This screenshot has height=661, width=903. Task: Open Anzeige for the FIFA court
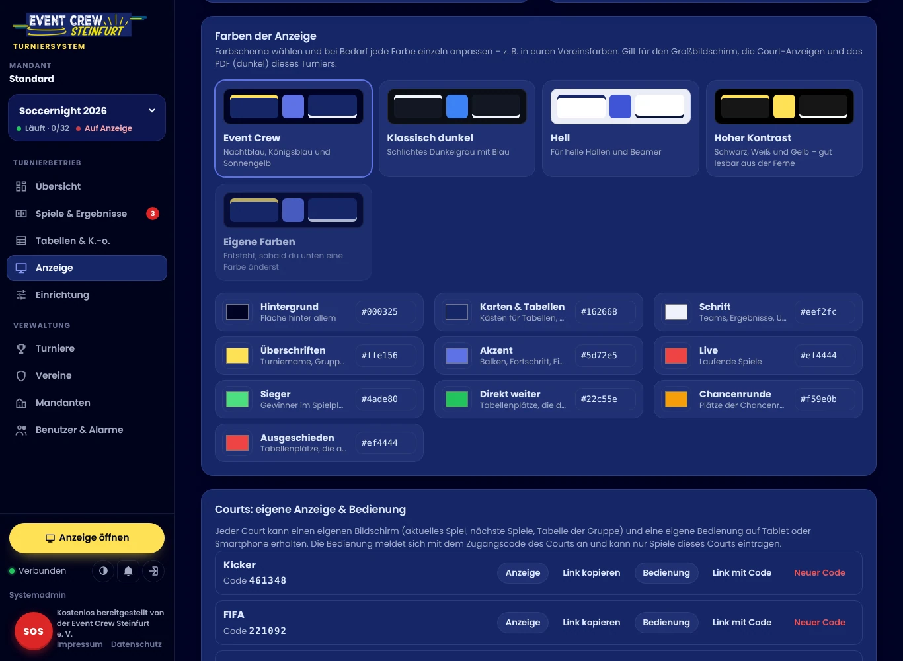523,623
